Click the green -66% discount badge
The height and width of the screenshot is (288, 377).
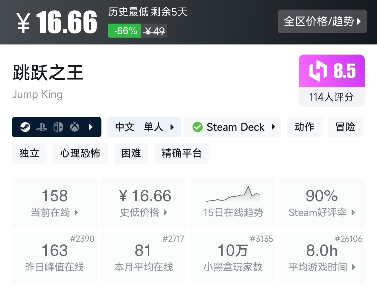pos(124,31)
